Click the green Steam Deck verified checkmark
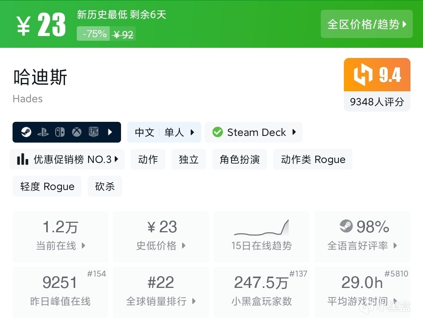The height and width of the screenshot is (322, 423). (x=217, y=132)
